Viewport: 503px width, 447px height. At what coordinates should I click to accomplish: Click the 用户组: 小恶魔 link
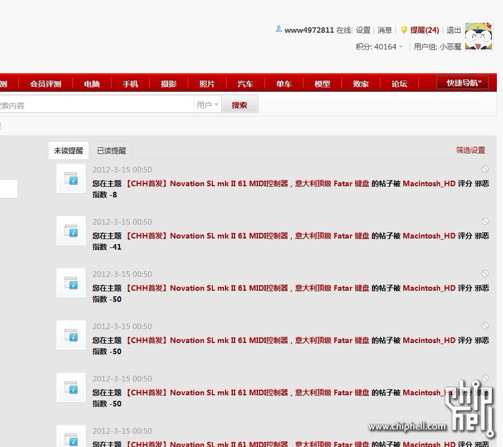click(x=437, y=47)
